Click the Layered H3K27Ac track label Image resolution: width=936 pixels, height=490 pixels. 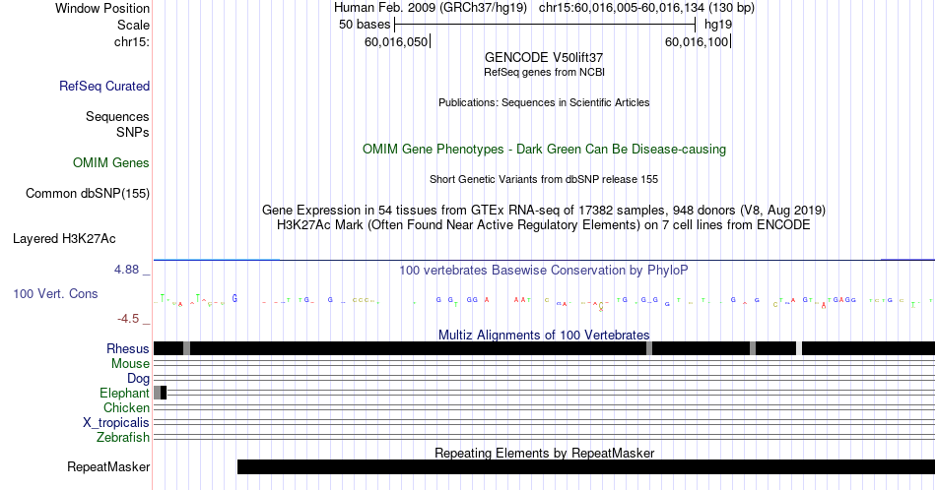point(64,238)
